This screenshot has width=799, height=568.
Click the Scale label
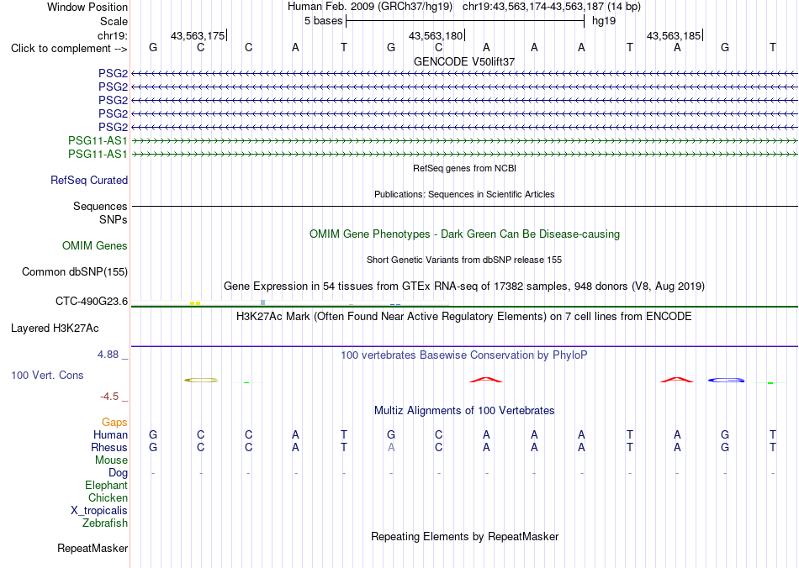[114, 21]
